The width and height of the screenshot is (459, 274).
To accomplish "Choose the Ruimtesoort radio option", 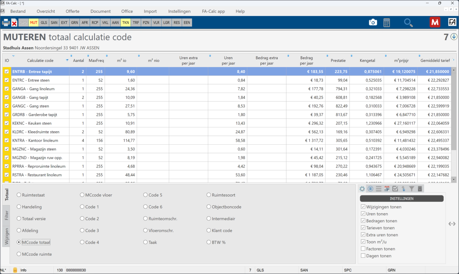I will coord(209,195).
